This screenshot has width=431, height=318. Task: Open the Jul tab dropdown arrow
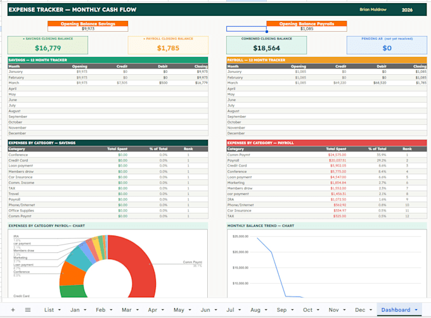pos(240,310)
